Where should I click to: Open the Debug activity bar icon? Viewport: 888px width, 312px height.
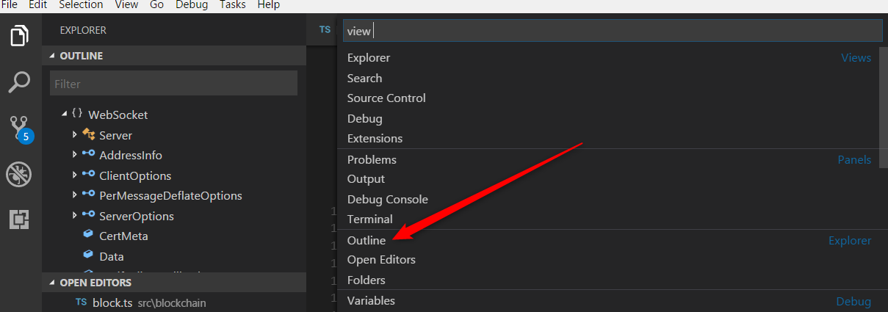tap(19, 174)
